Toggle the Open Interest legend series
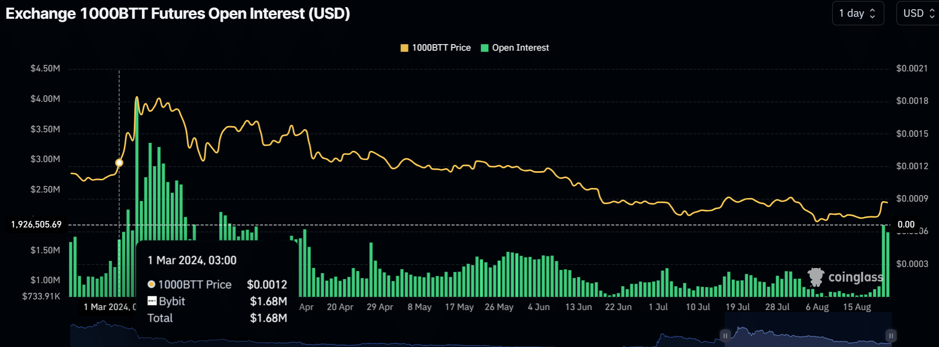 click(x=520, y=48)
